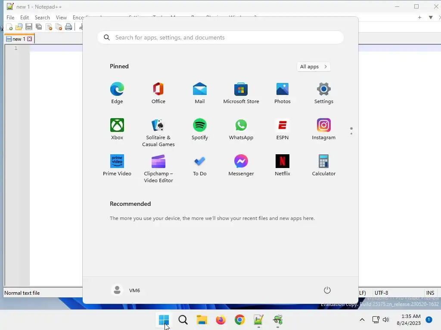Screen dimensions: 441x330
Task: Open the clock and date panel
Action: [409, 320]
